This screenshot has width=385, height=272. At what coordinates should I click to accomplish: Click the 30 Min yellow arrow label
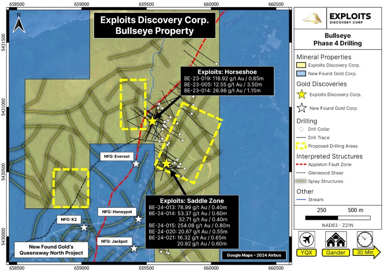click(366, 252)
